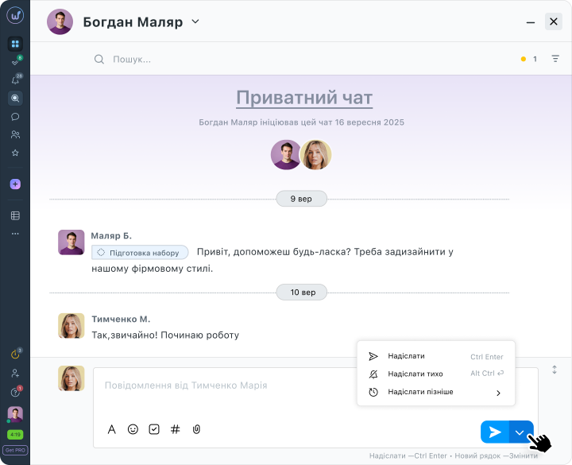The height and width of the screenshot is (465, 572).
Task: Open the favorites star in sidebar
Action: (x=15, y=153)
